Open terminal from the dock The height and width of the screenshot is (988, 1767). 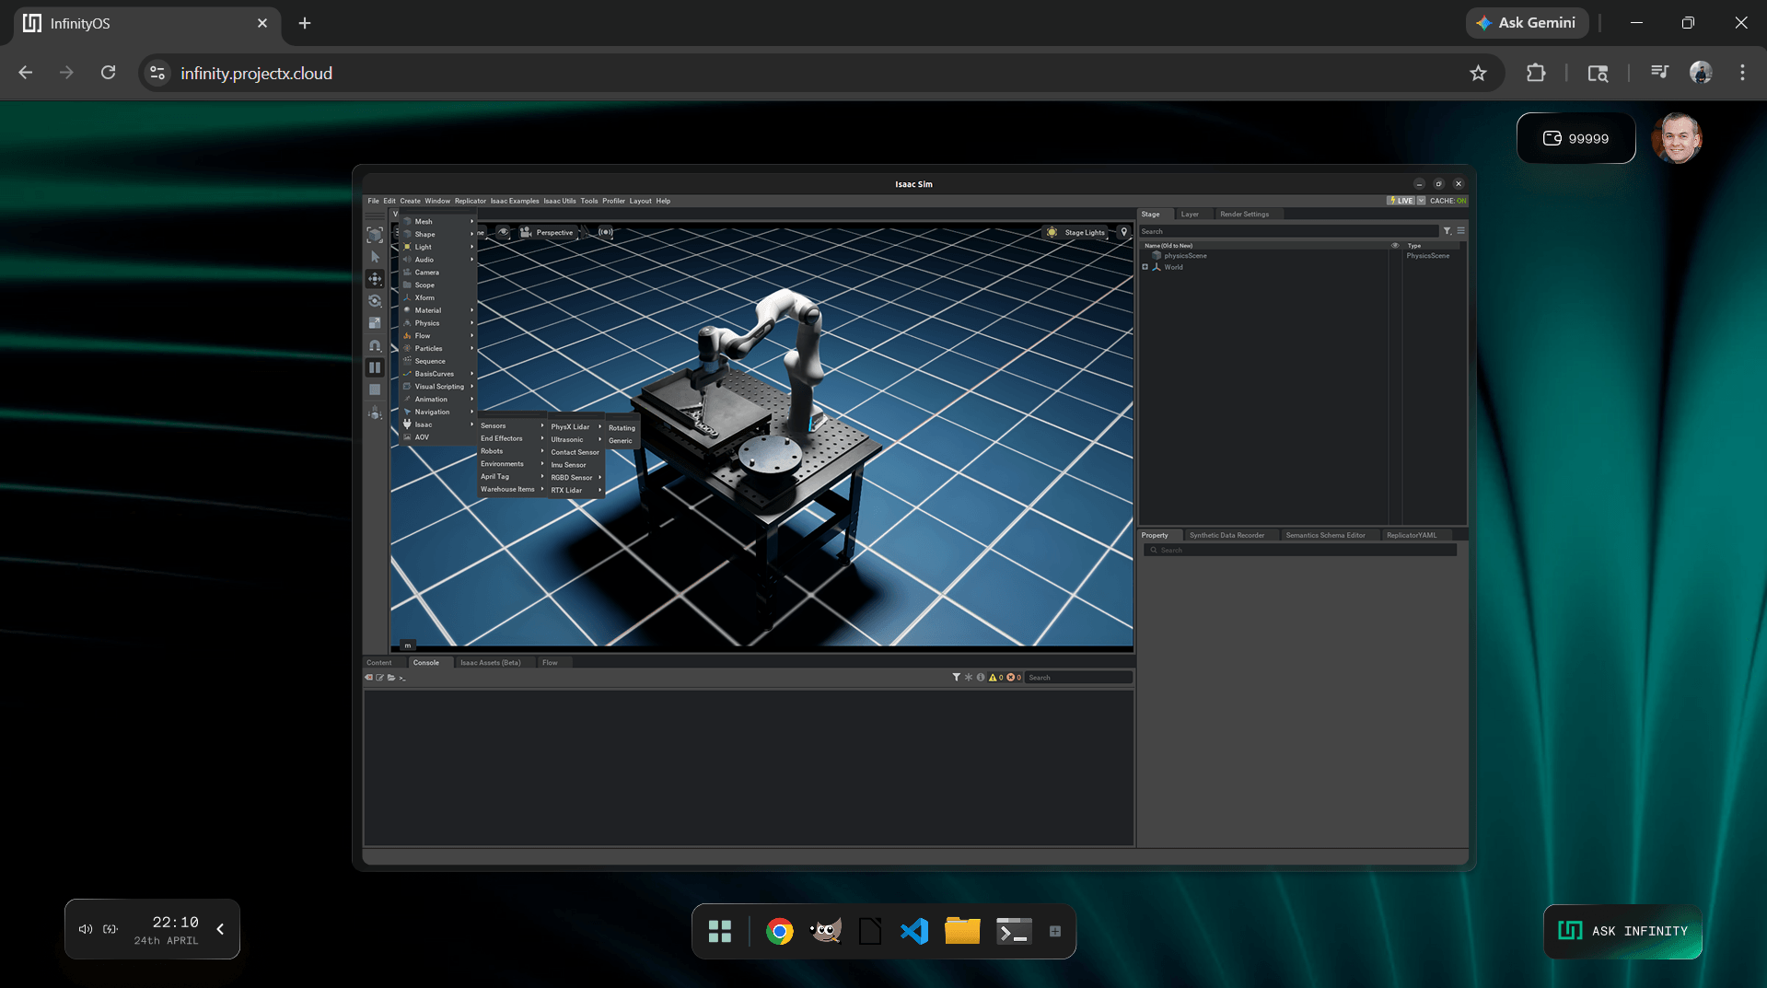pyautogui.click(x=1014, y=932)
